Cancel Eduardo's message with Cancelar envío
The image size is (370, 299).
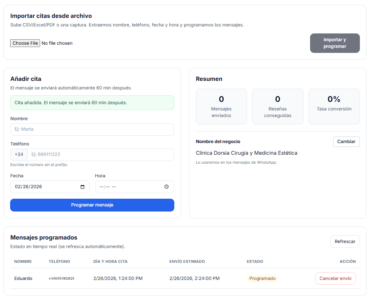pos(335,278)
